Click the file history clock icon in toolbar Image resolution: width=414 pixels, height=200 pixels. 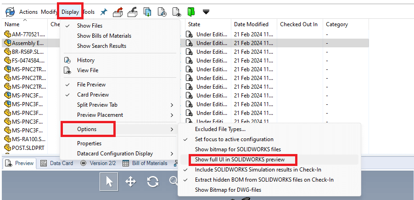click(x=162, y=12)
